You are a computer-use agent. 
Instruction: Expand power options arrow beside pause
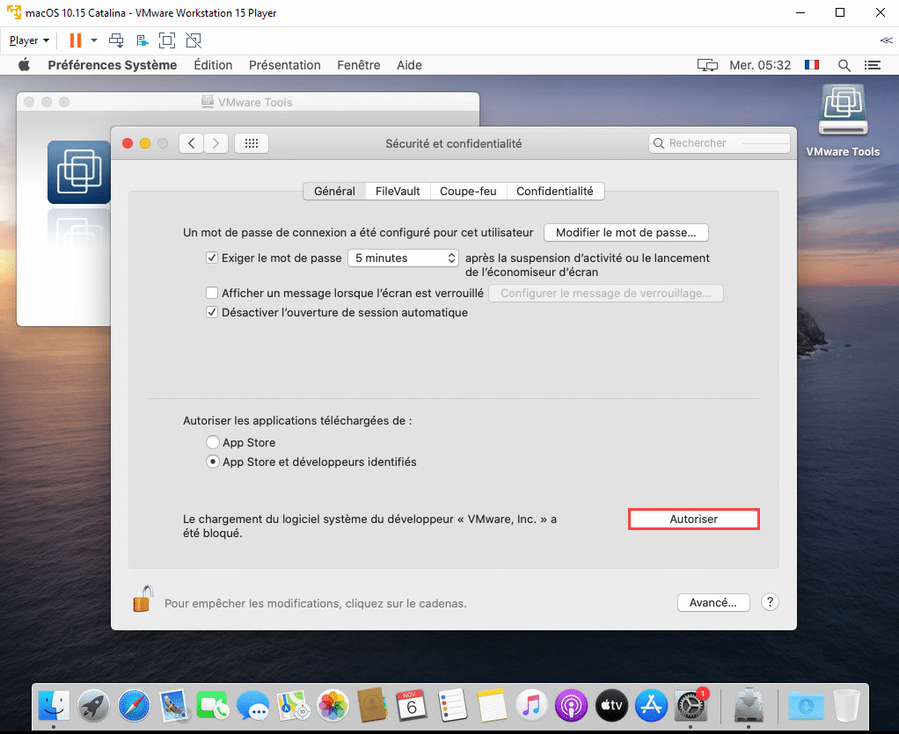click(x=94, y=40)
